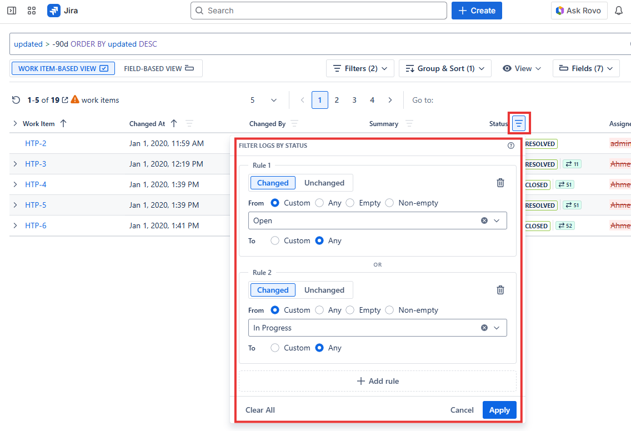Clear the Open value in Rule 1
The image size is (631, 431).
coord(484,220)
